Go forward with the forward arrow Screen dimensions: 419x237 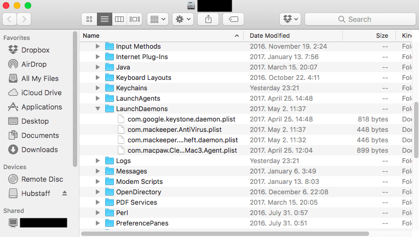tap(24, 19)
